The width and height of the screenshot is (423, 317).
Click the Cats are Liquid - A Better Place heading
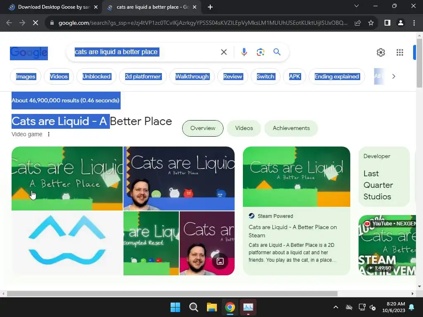92,121
